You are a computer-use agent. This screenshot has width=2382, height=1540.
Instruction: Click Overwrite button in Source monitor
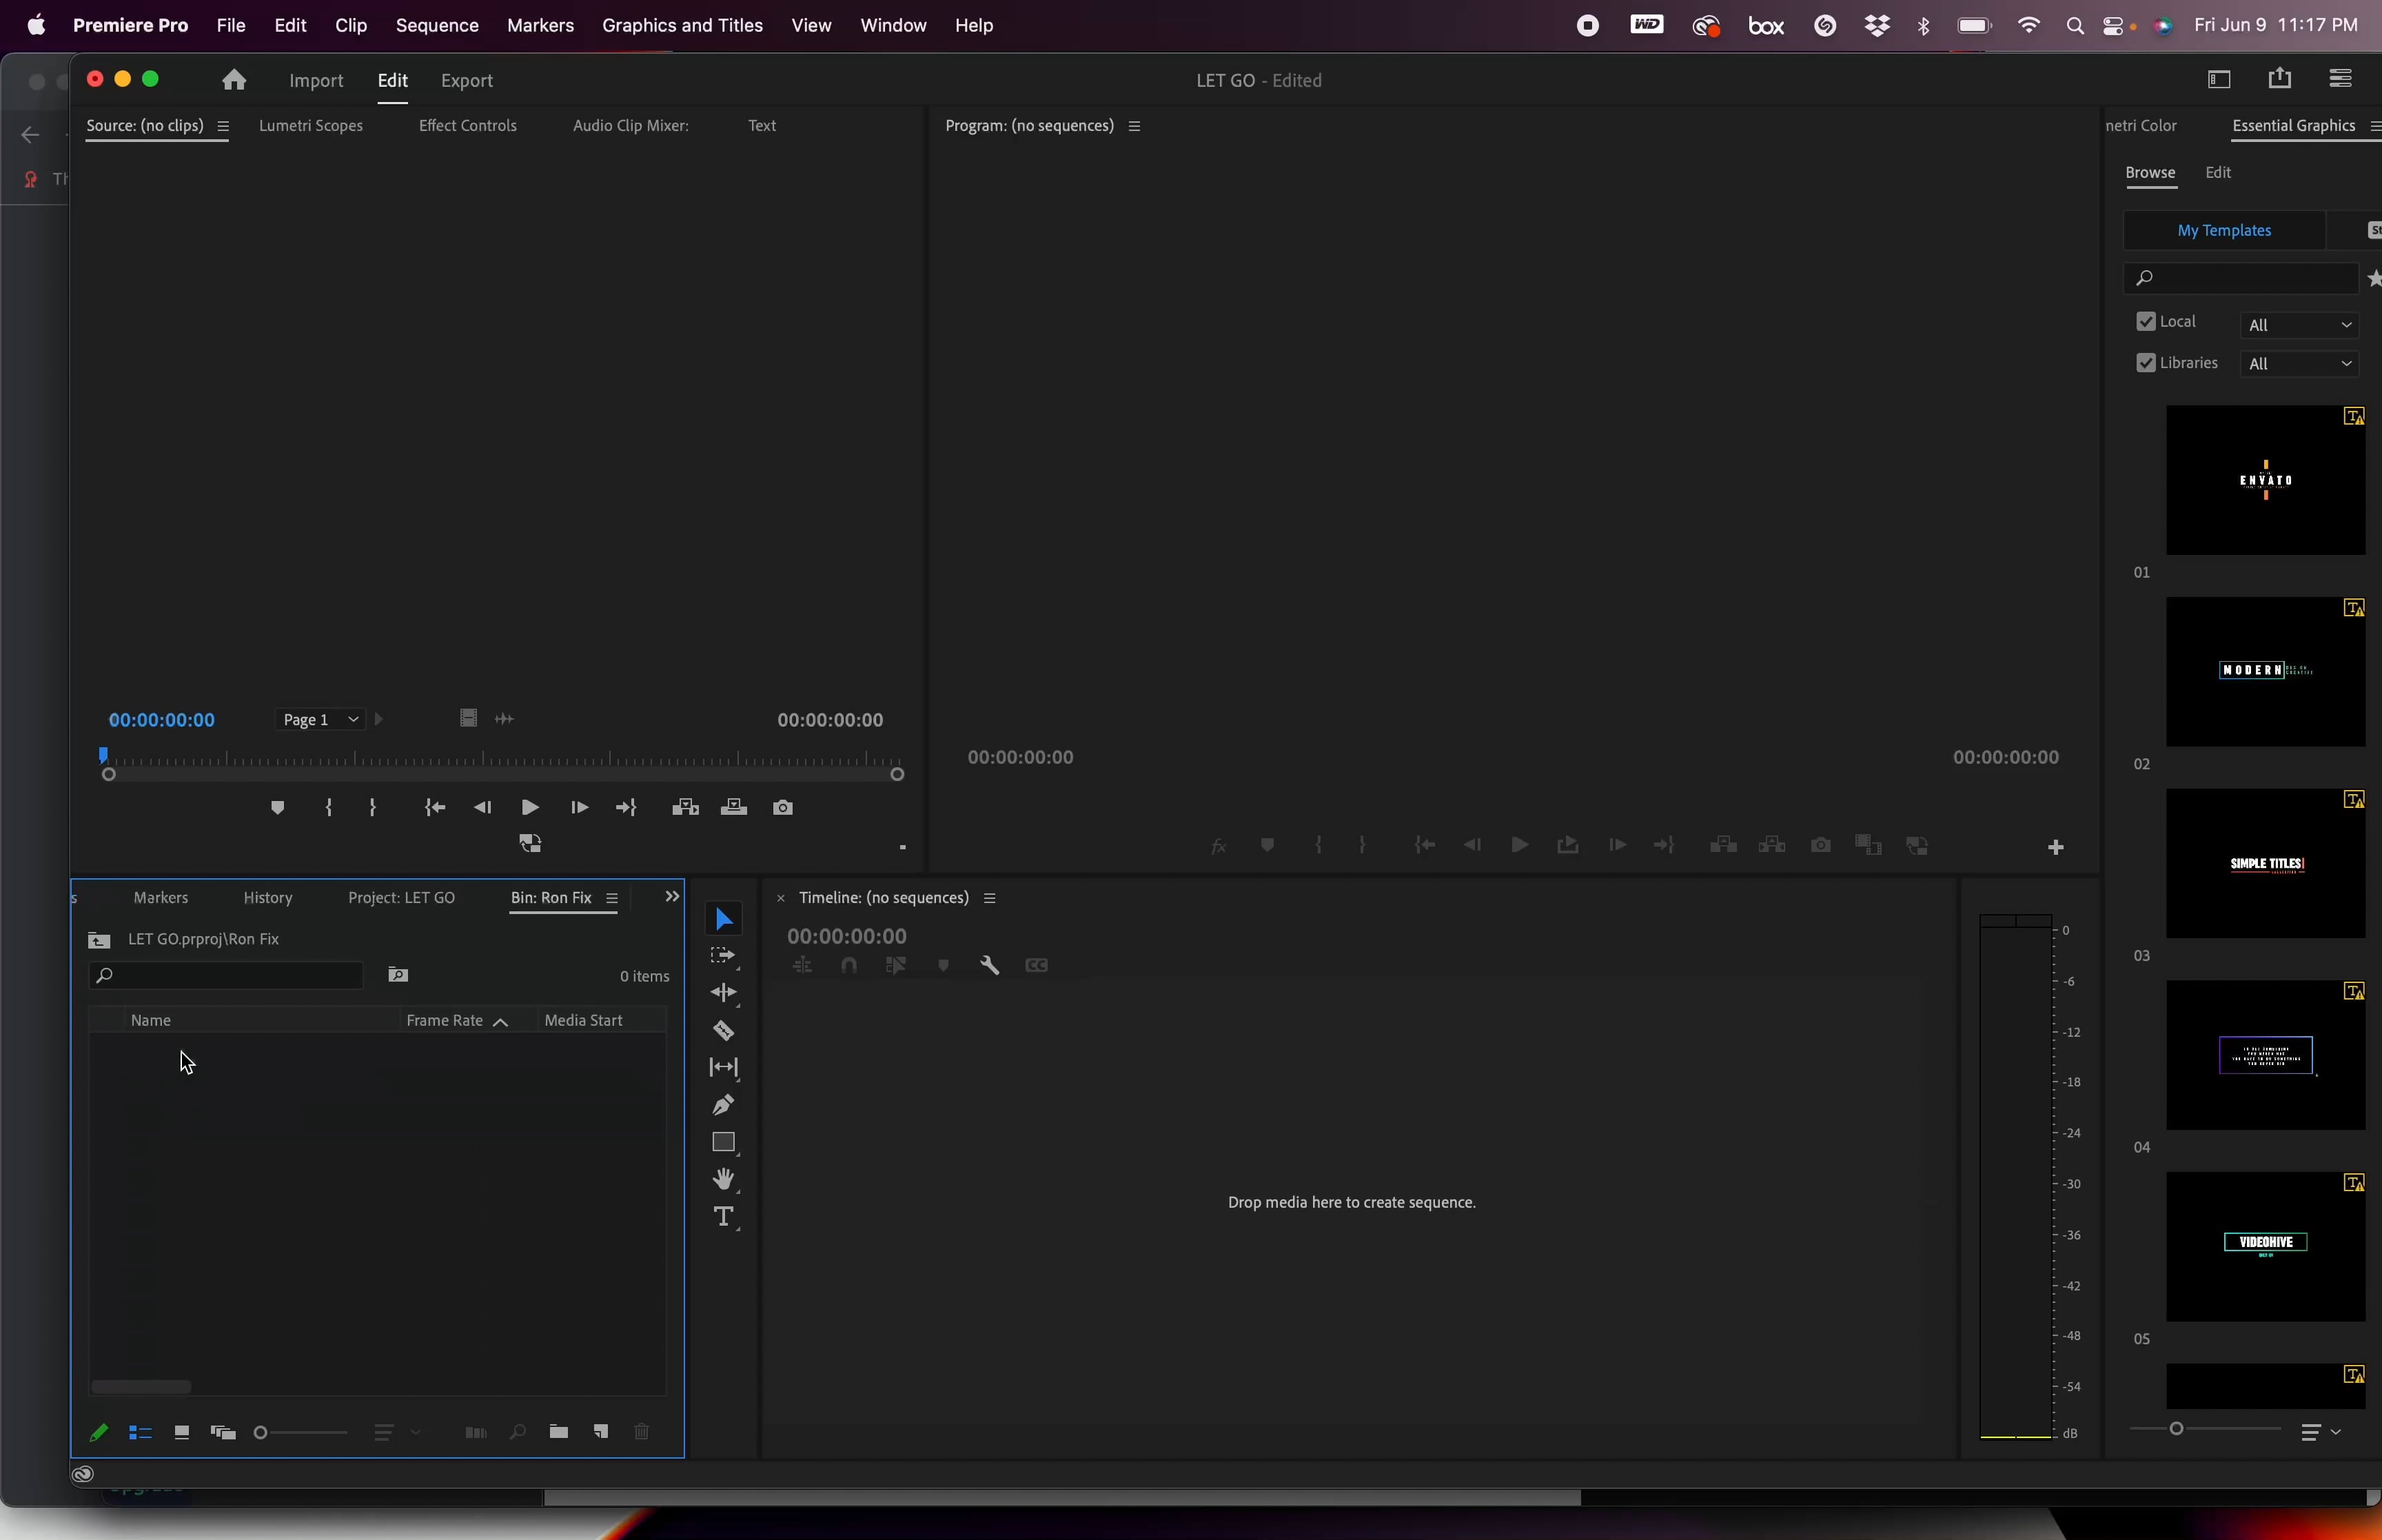(734, 808)
